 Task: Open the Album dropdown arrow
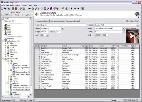(x=124, y=28)
